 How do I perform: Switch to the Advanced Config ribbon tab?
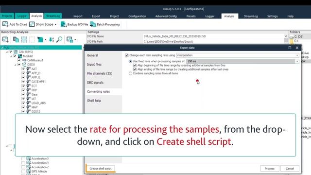[166, 16]
